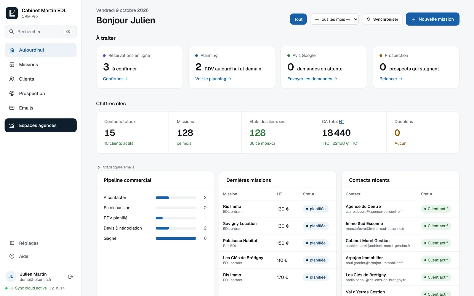Focus the Rechercher search field
Screen dimensions: 474x296
pos(41,32)
